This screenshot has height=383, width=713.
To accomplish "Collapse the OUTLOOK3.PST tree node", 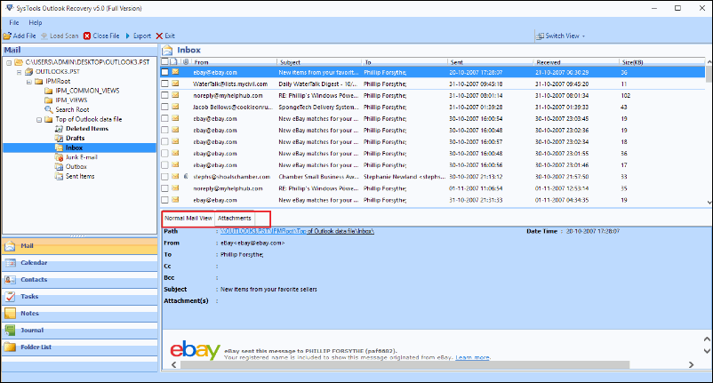I will tap(19, 72).
